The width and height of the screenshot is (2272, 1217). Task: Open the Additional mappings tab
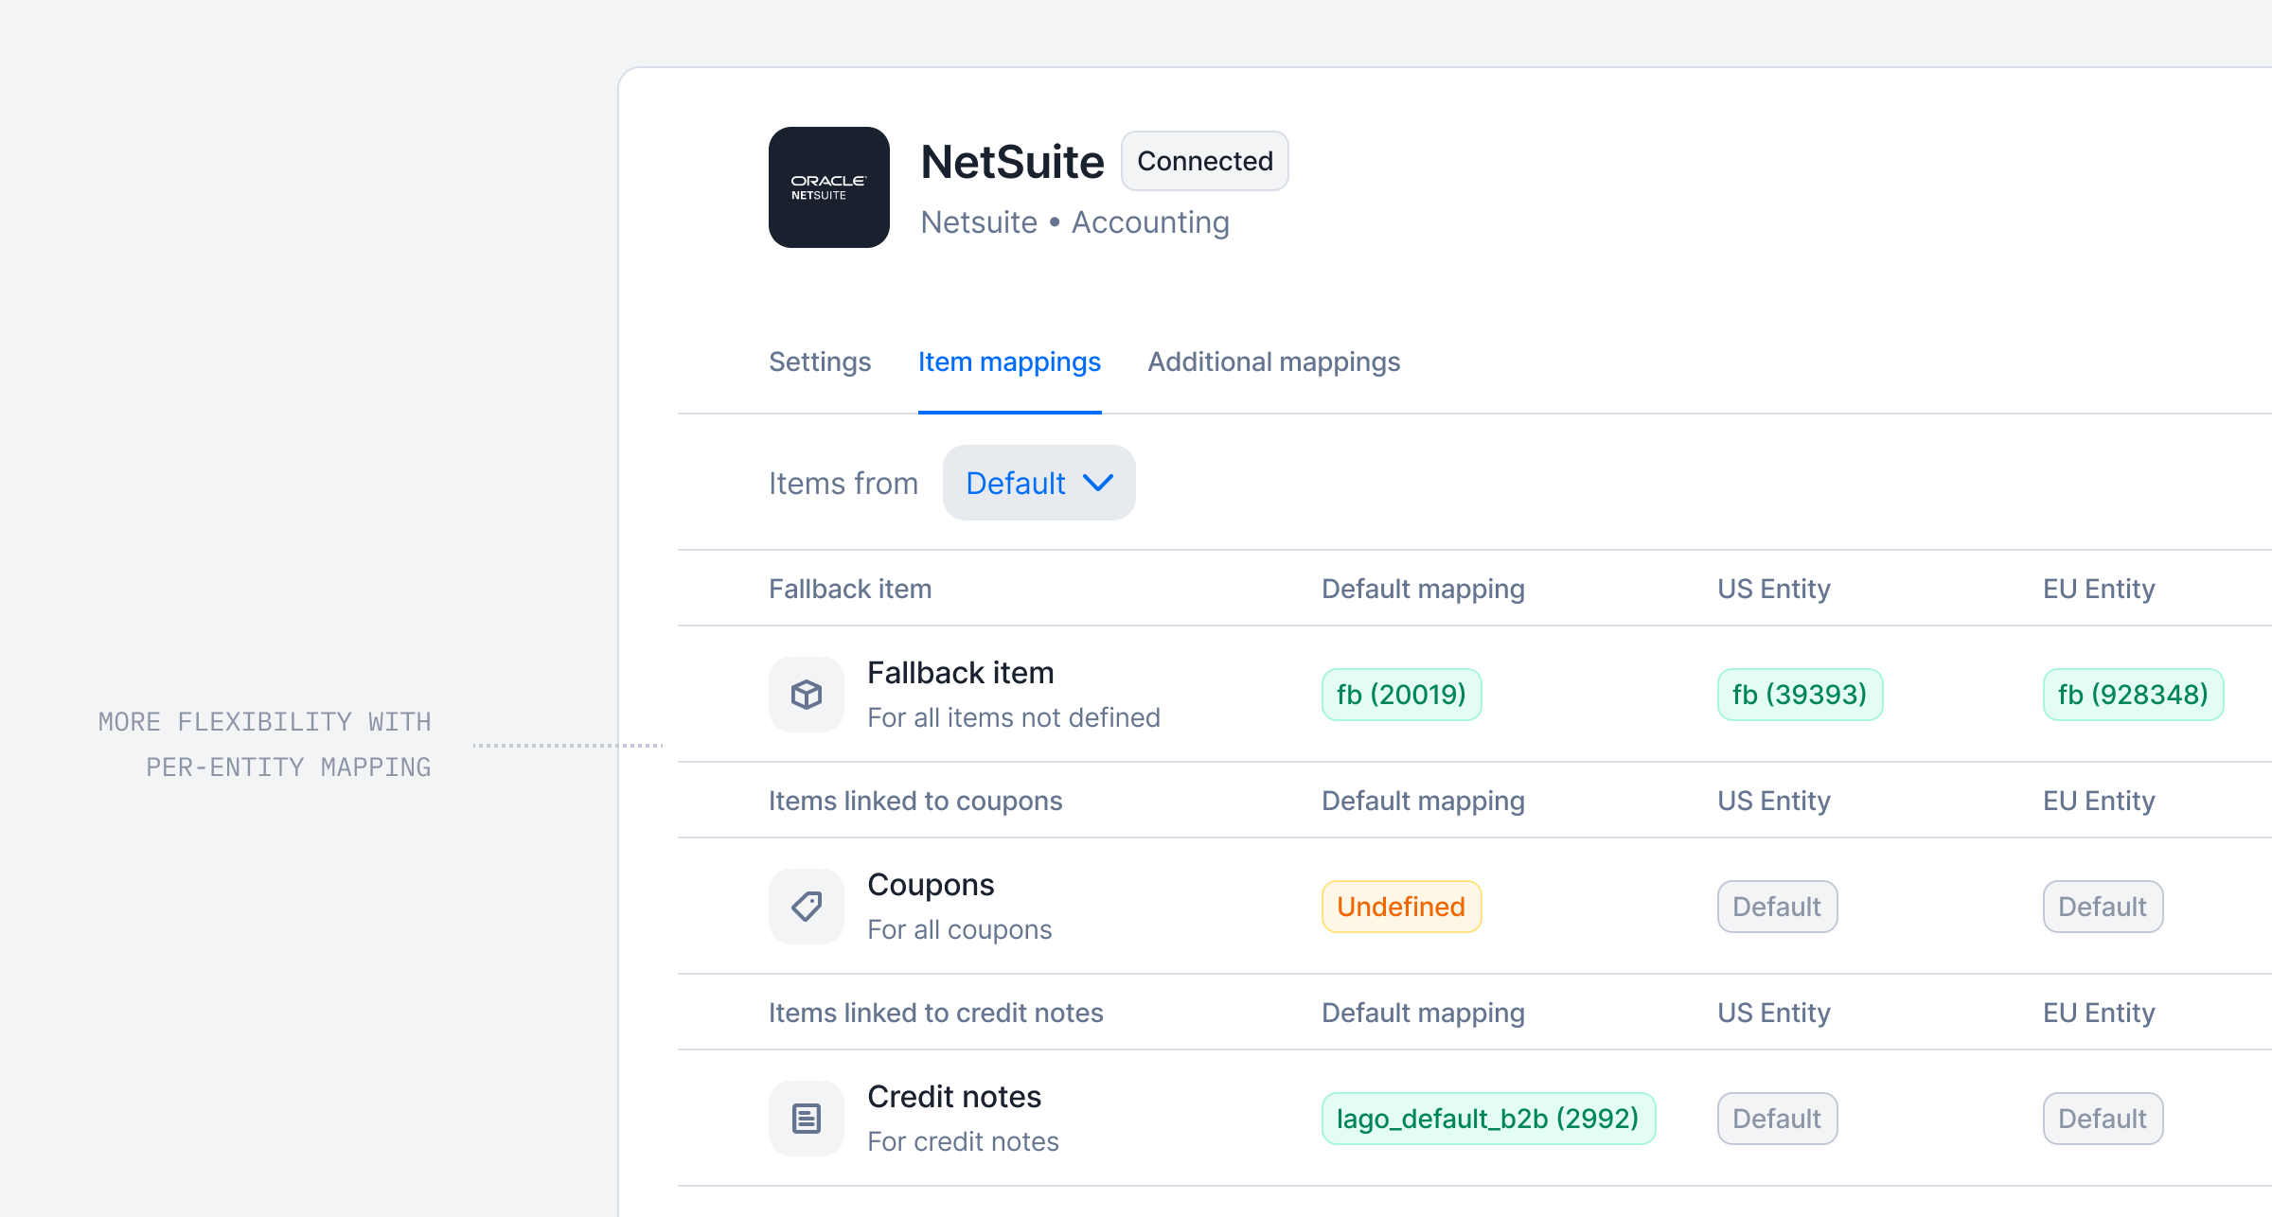1273,362
